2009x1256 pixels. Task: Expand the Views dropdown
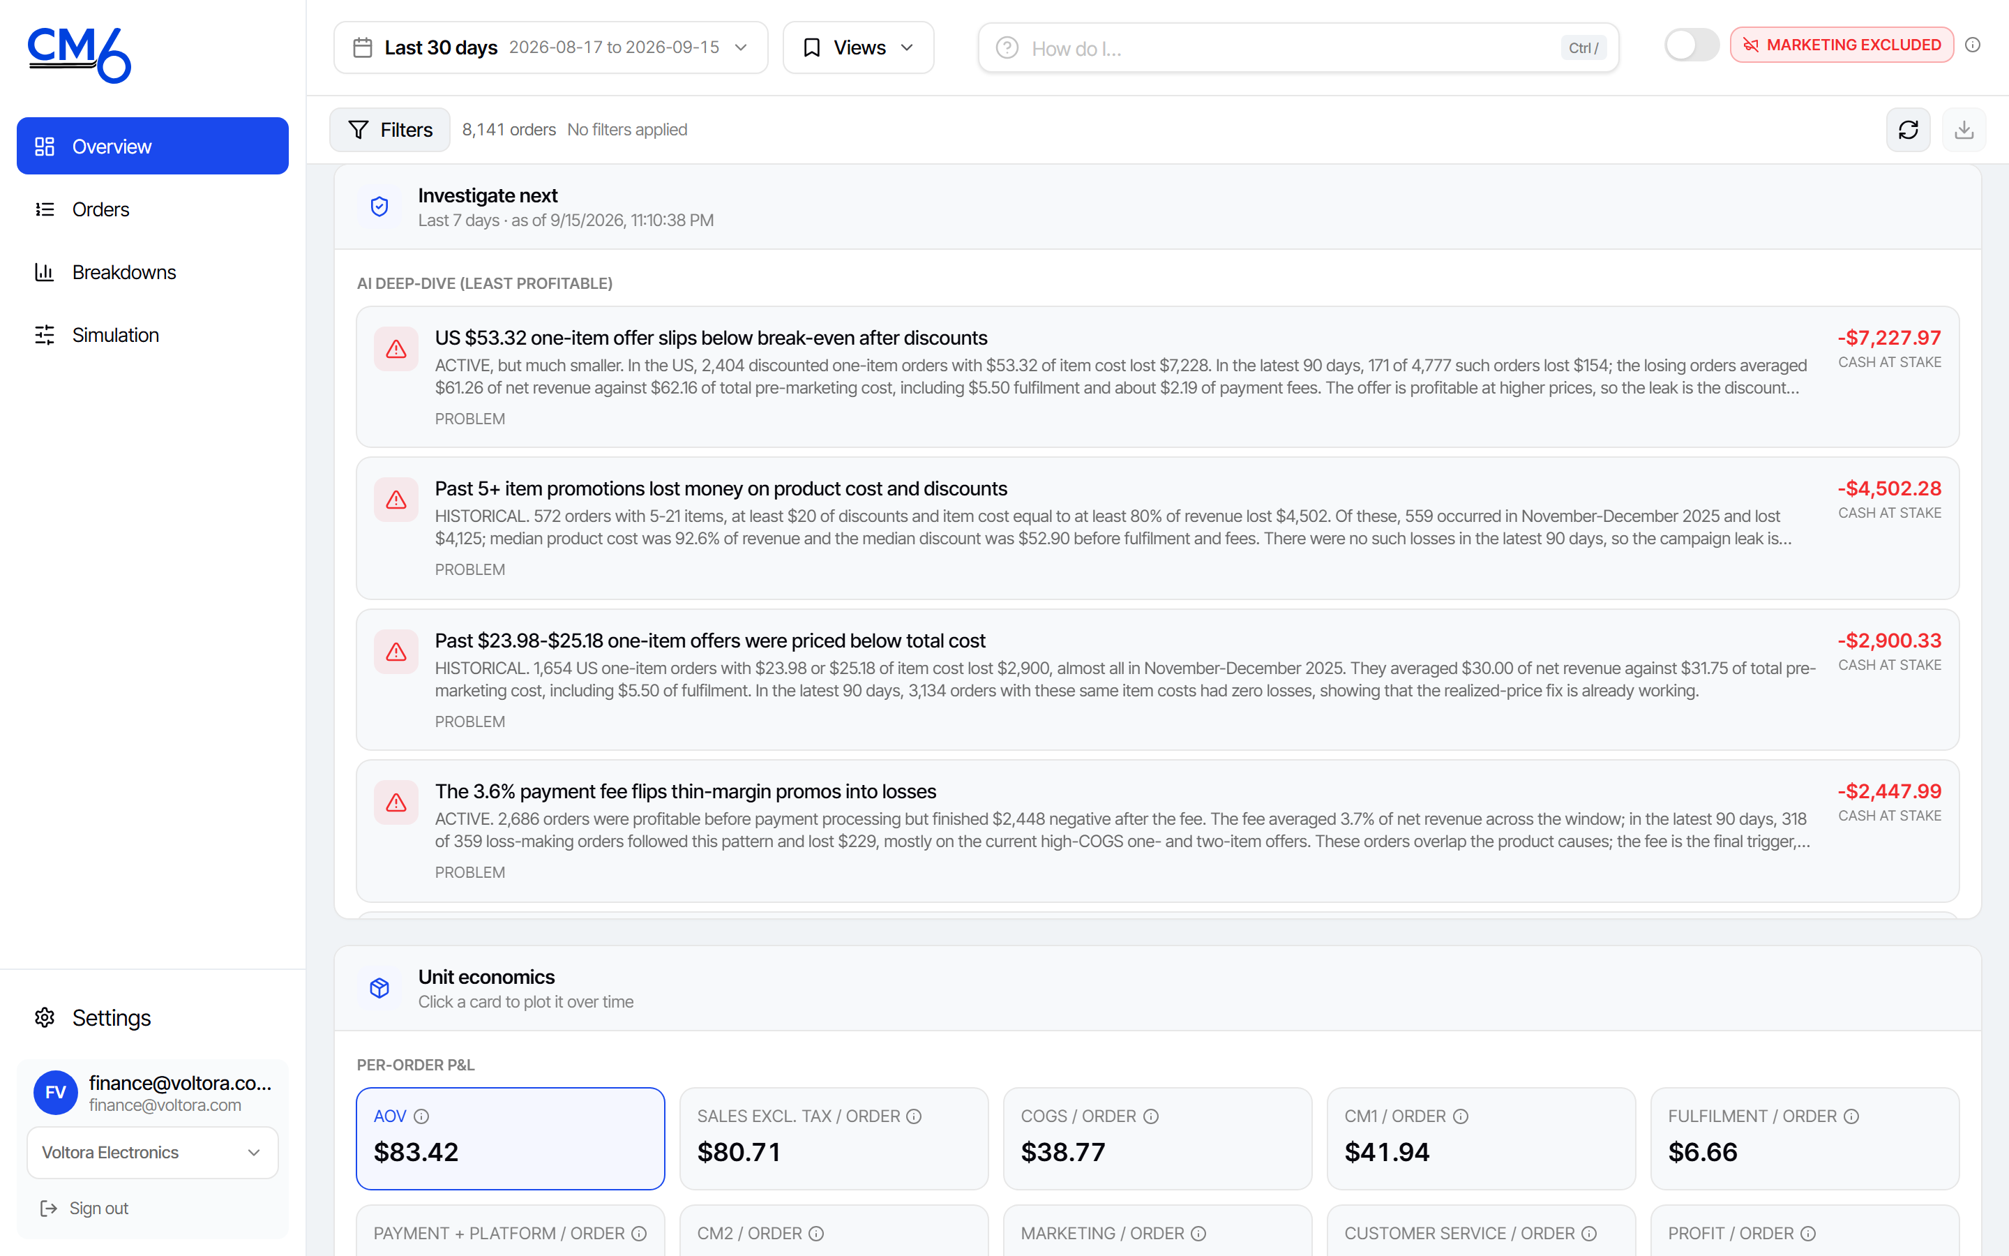[857, 47]
